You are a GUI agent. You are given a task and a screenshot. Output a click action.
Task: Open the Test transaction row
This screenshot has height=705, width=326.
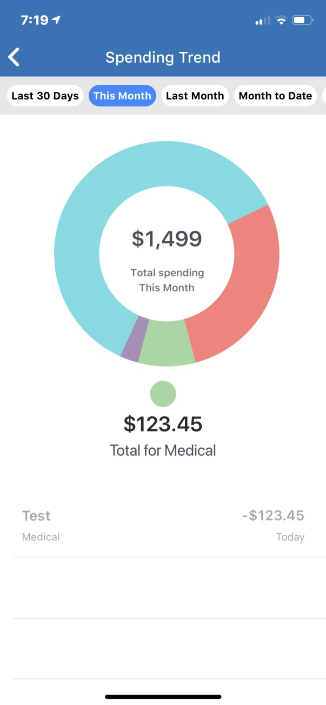tap(162, 526)
